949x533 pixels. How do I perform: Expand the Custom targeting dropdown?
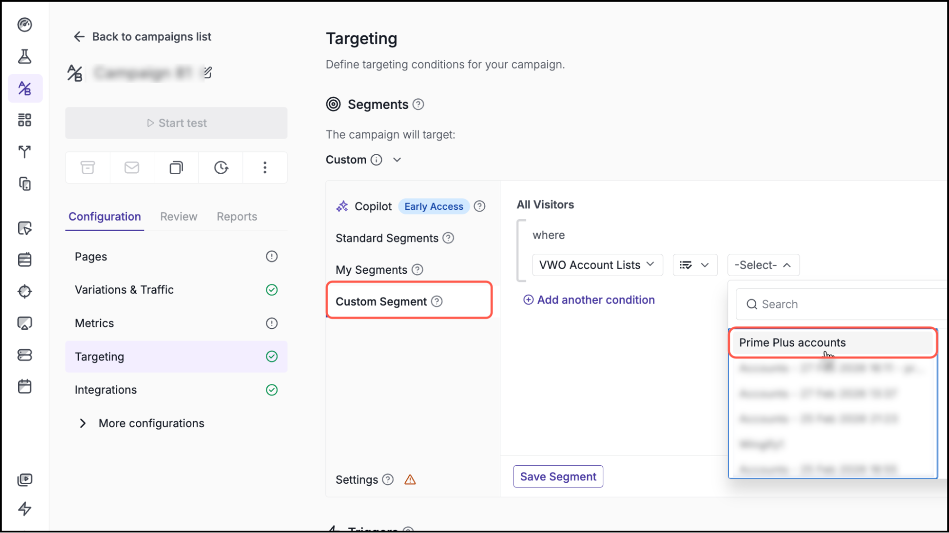[x=397, y=160]
